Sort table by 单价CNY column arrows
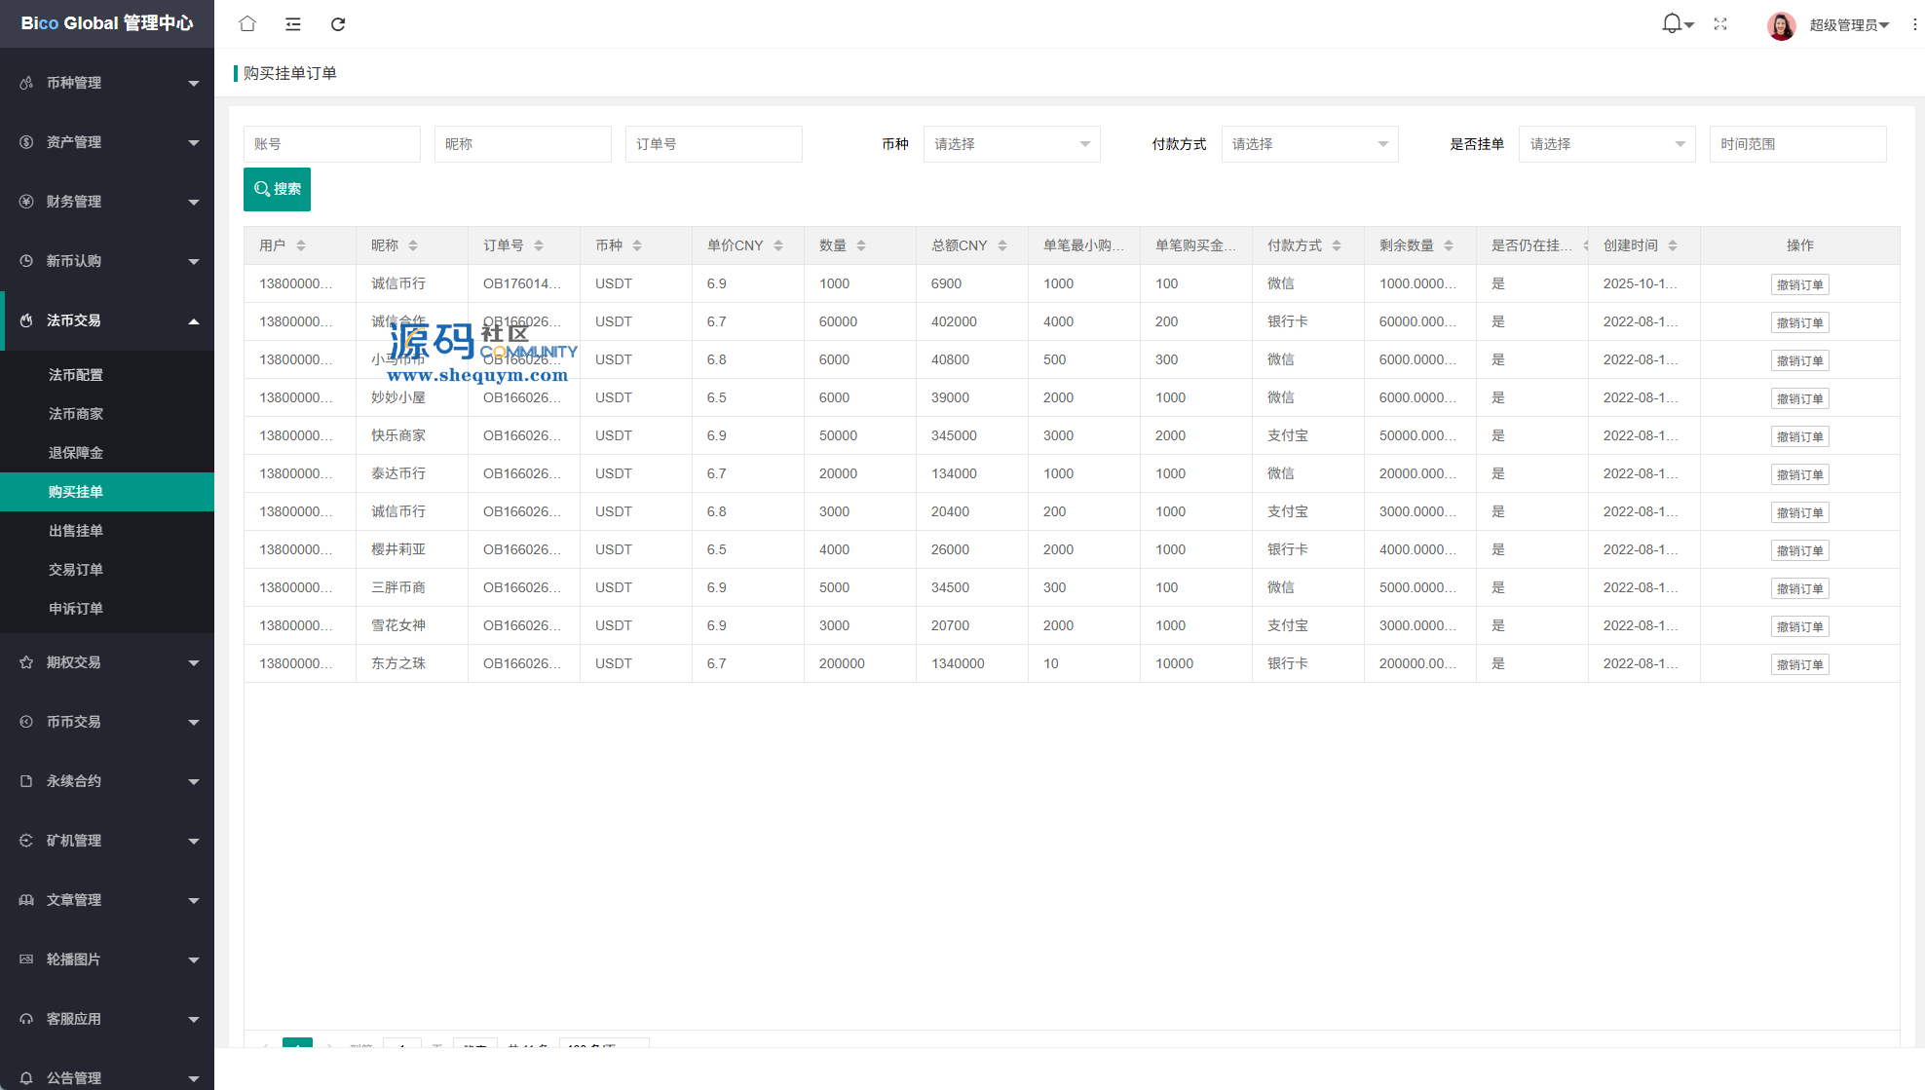Screen dimensions: 1925x1090 [x=778, y=245]
